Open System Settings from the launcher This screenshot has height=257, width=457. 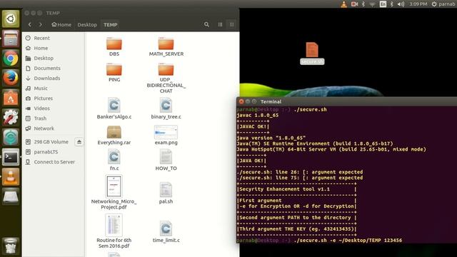(11, 118)
